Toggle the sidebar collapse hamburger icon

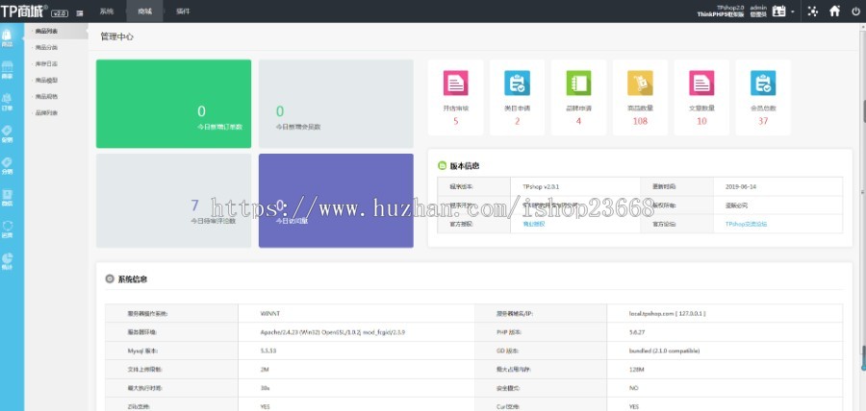pyautogui.click(x=80, y=12)
